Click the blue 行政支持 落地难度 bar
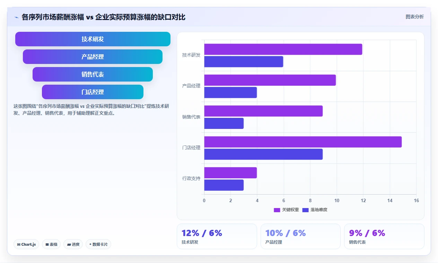Image resolution: width=438 pixels, height=263 pixels. point(224,185)
